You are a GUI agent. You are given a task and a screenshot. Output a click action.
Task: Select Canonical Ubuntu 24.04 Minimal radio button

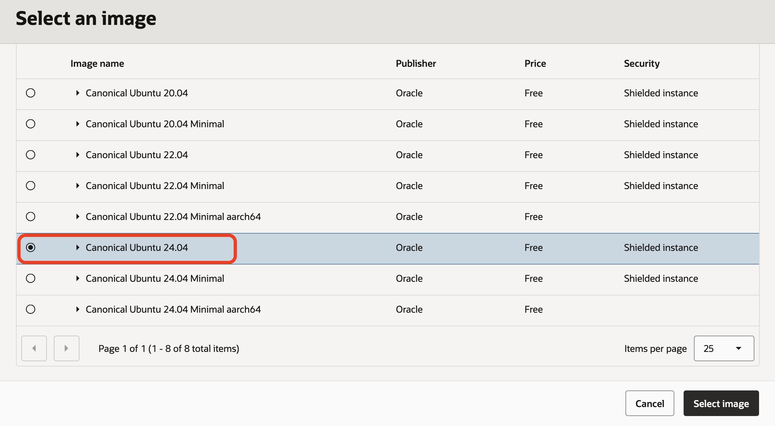31,278
